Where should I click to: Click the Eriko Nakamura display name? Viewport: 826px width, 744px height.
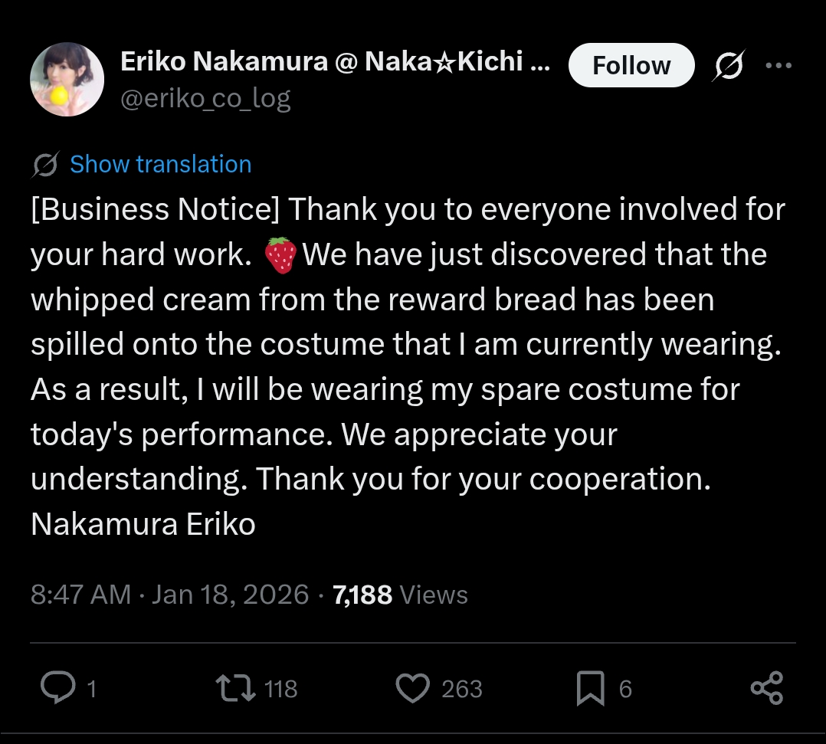click(336, 61)
